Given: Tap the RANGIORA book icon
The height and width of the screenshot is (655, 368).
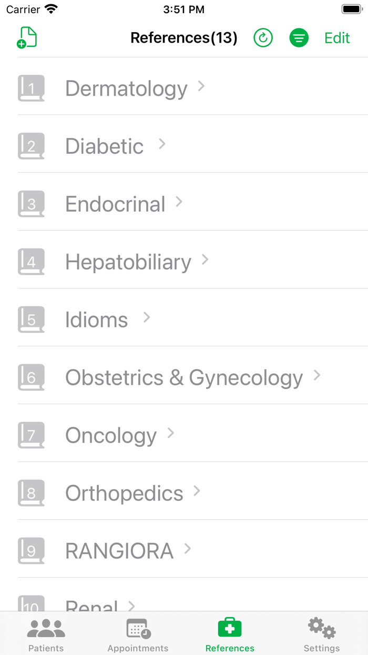Looking at the screenshot, I should [31, 551].
